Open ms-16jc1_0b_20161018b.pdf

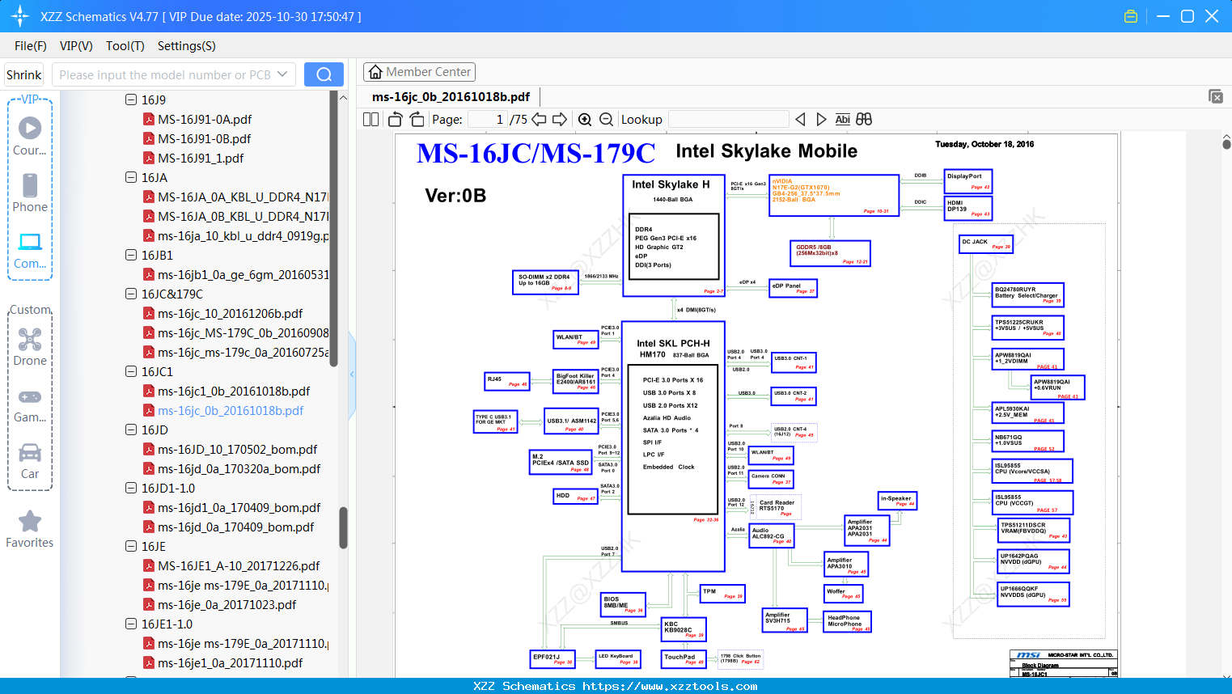(x=234, y=391)
